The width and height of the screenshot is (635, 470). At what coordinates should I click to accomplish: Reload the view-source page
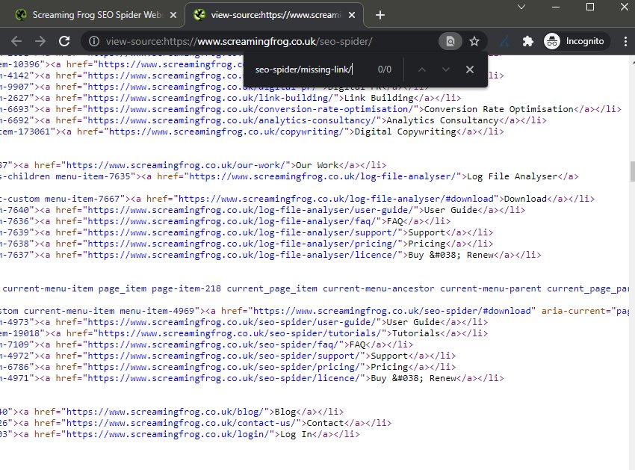click(x=64, y=41)
